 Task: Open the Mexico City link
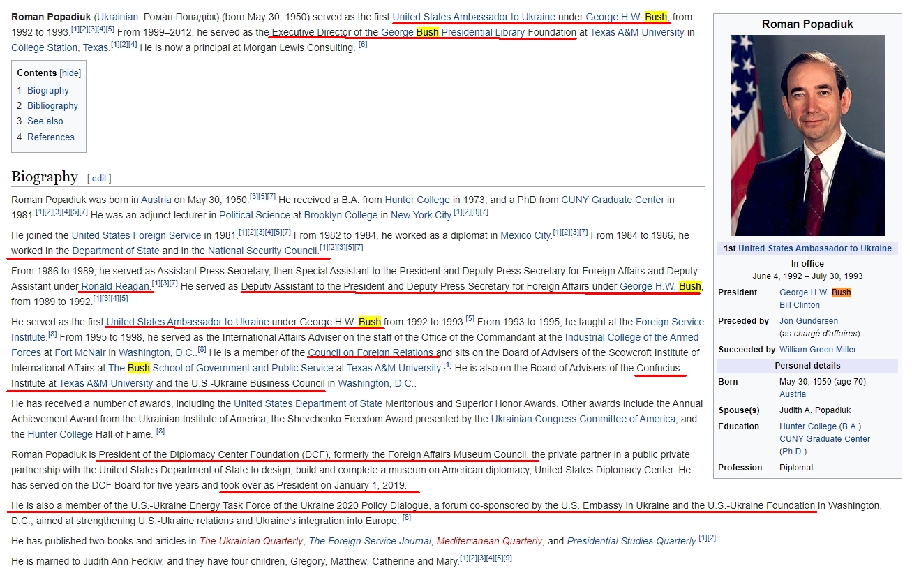[x=524, y=235]
